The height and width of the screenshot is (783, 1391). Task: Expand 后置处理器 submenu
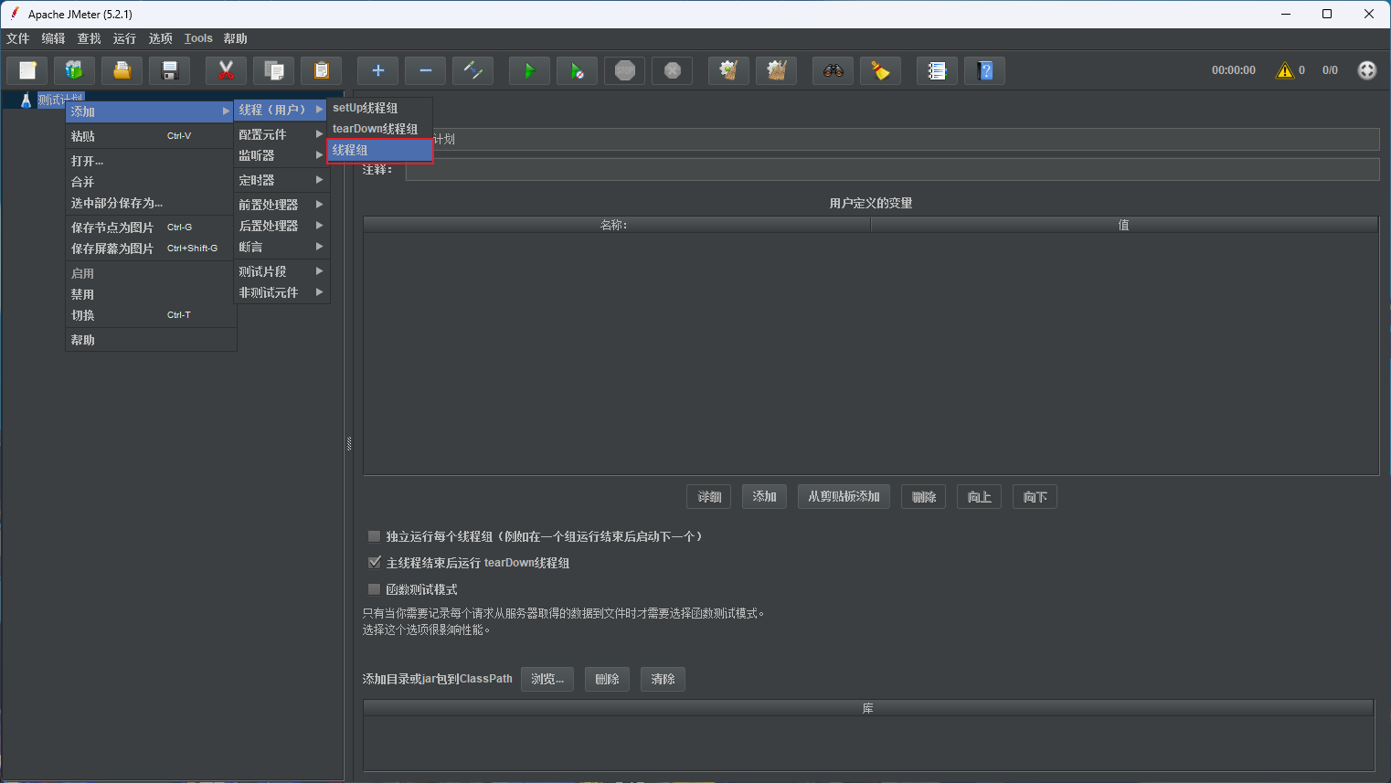click(281, 226)
